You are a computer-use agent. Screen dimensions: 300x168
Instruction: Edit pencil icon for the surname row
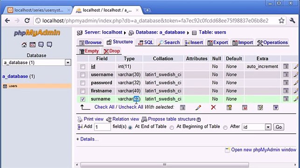(x=296, y=99)
